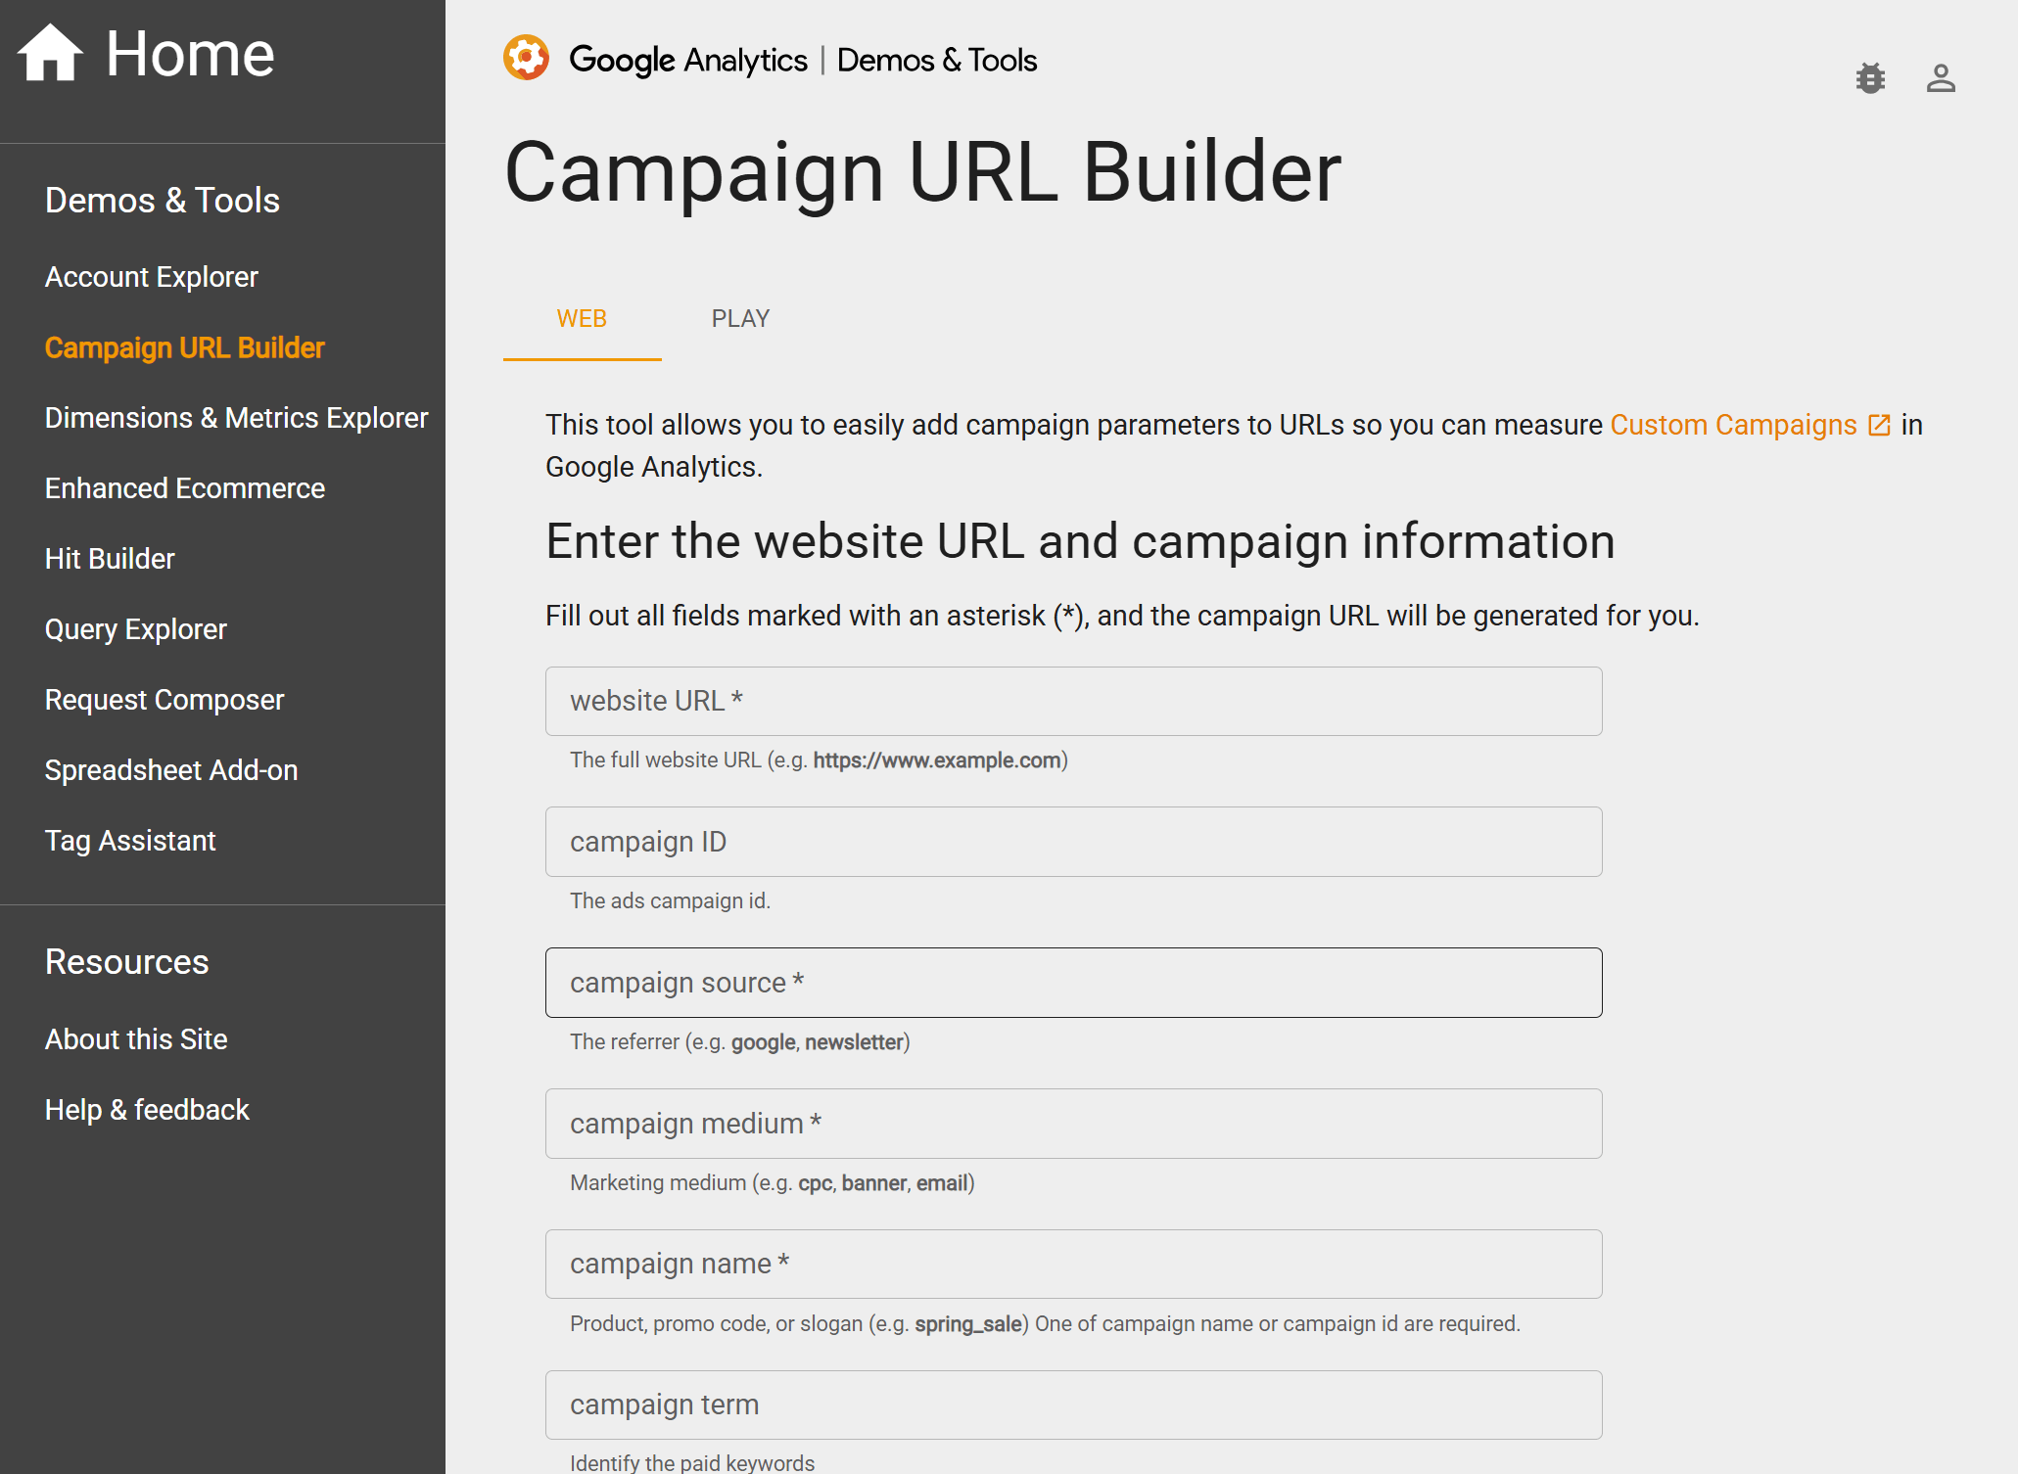Select the WEB tab
Image resolution: width=2018 pixels, height=1474 pixels.
pos(582,319)
